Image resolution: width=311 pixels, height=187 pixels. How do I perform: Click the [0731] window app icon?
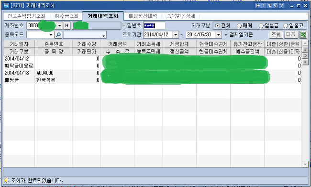(x=6, y=5)
